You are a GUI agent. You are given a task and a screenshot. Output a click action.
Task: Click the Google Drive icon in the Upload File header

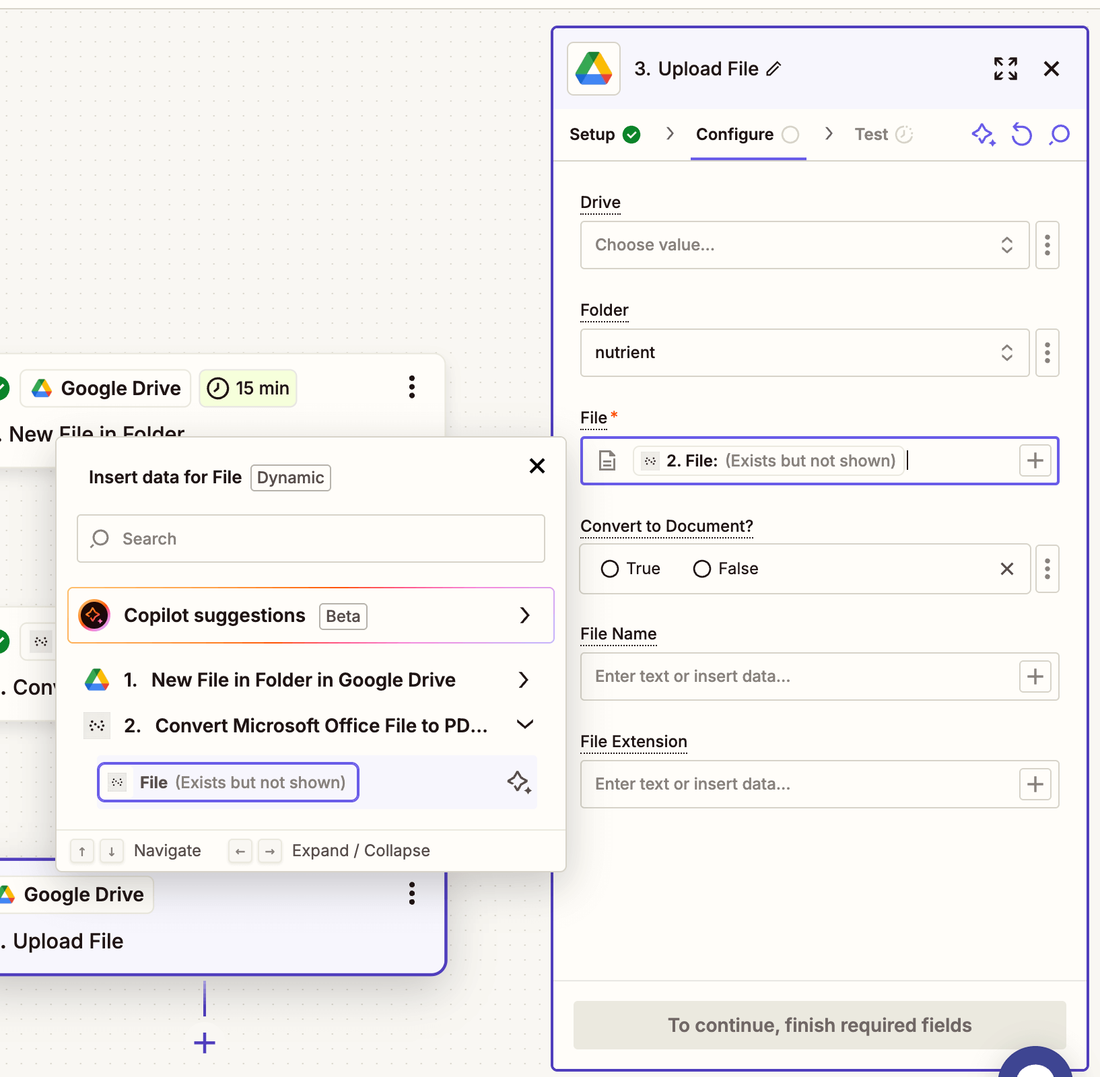coord(593,68)
